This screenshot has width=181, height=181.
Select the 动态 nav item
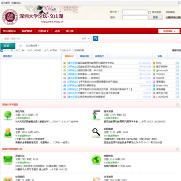(57, 31)
